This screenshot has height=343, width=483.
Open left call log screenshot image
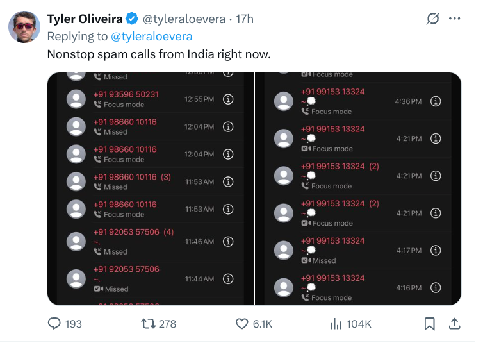click(x=151, y=188)
